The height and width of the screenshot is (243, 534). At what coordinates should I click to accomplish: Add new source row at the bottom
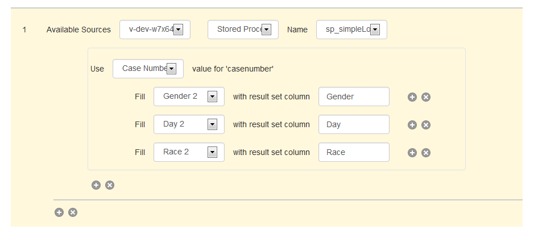[x=59, y=212]
